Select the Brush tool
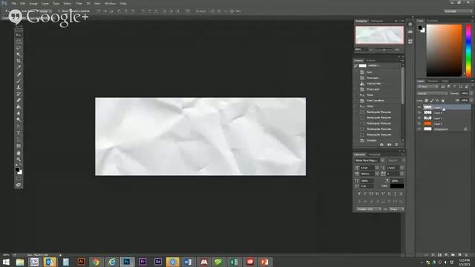This screenshot has width=475, height=267. (x=19, y=81)
